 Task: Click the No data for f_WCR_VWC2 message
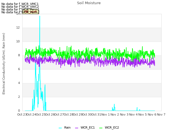tap(20, 7)
